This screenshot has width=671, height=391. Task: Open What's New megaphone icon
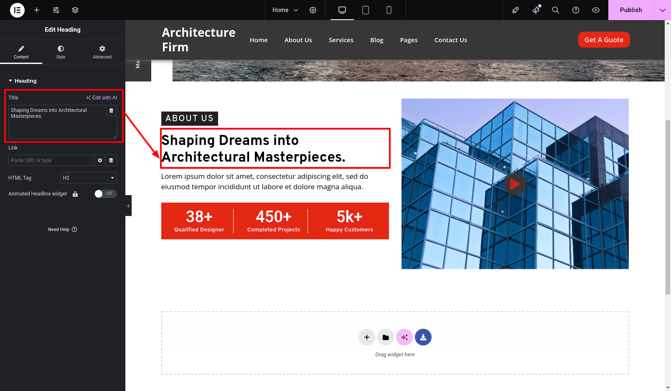pyautogui.click(x=536, y=10)
